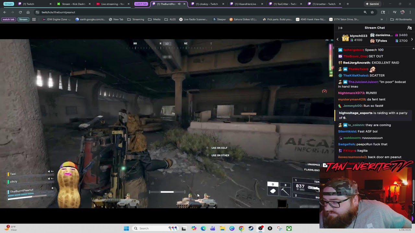Bookmark this page with star icon
This screenshot has width=415, height=233.
372,12
